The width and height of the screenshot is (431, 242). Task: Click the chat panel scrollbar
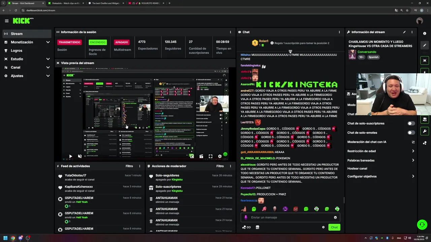coord(344,200)
